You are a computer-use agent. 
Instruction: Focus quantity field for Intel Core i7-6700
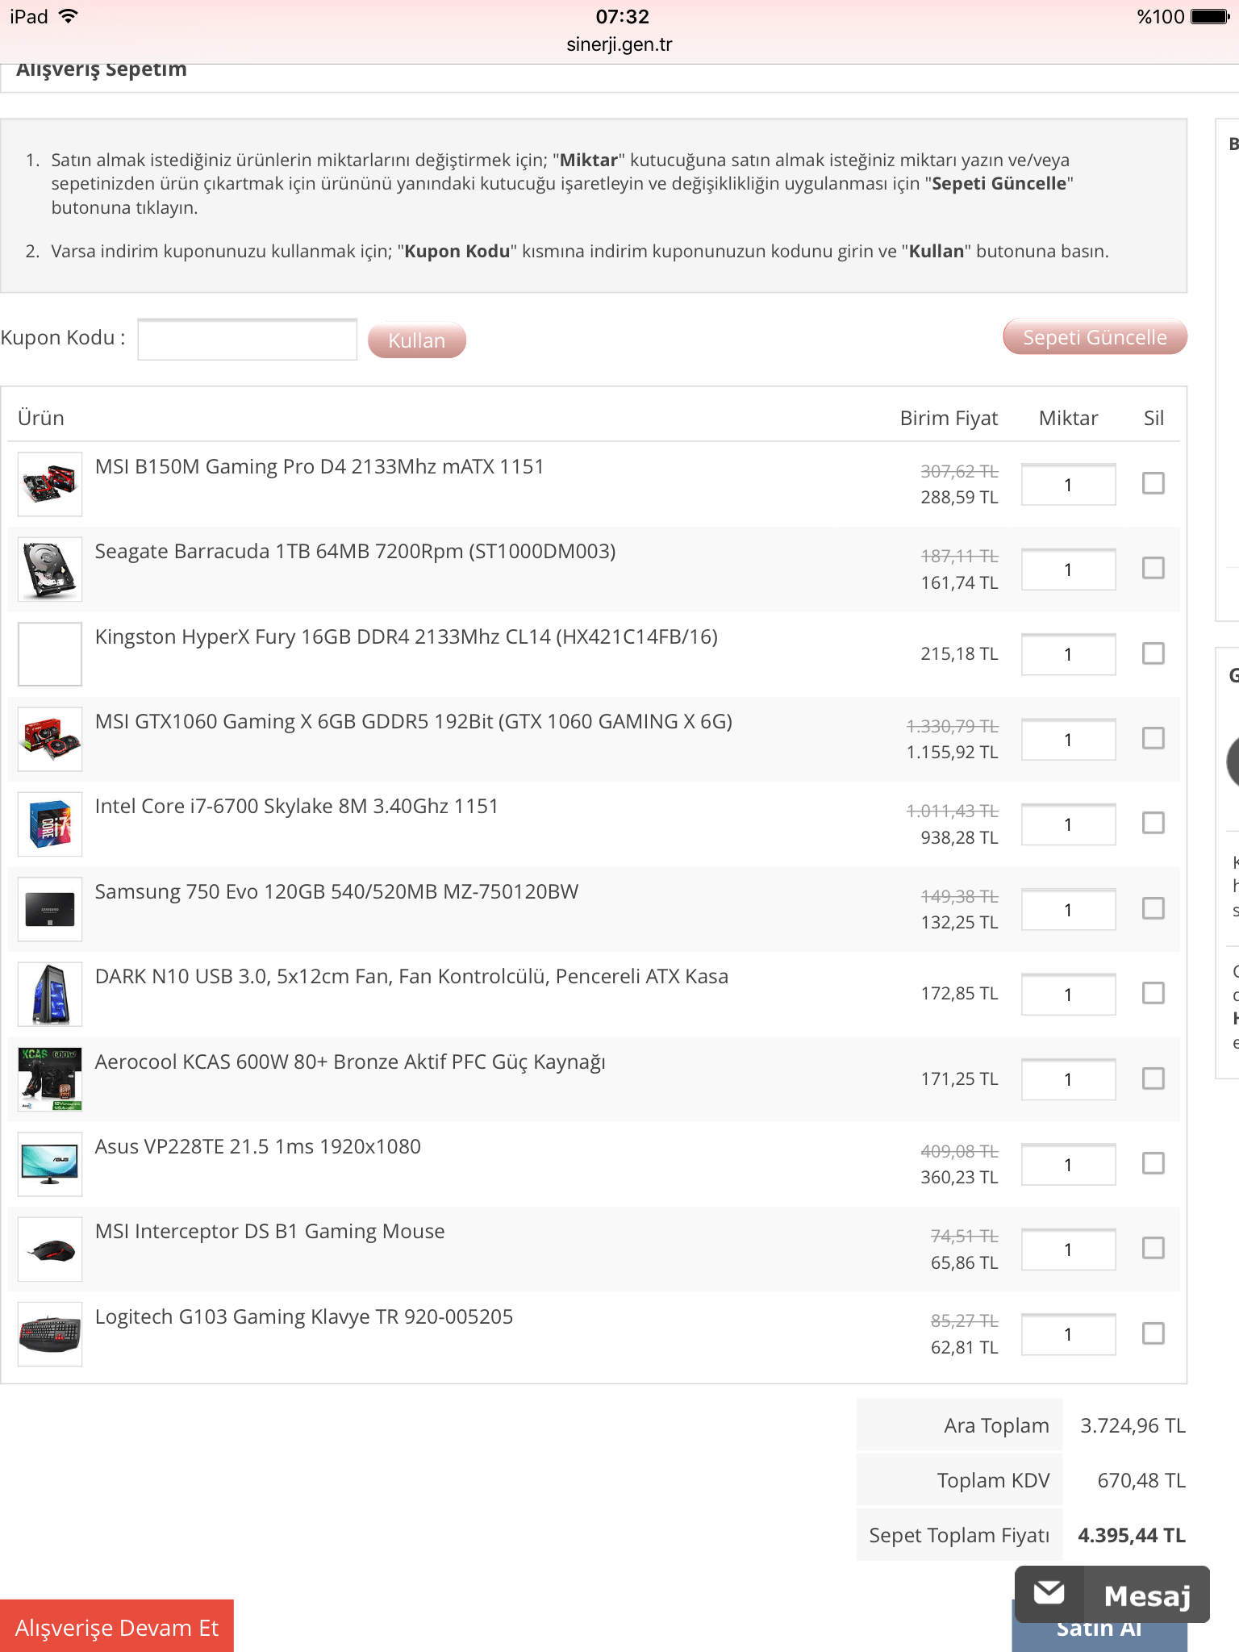coord(1068,824)
